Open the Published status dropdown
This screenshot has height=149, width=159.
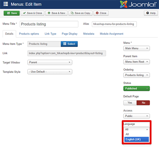coord(136,88)
